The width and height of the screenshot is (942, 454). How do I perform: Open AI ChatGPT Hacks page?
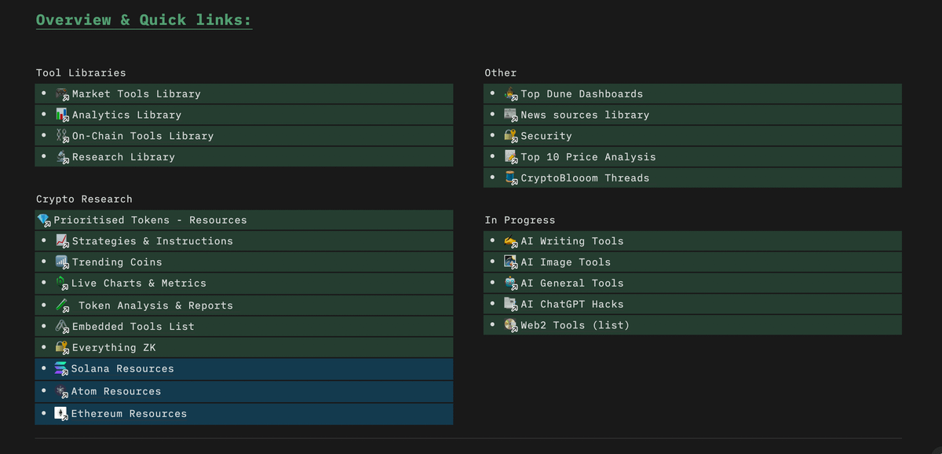click(x=572, y=305)
